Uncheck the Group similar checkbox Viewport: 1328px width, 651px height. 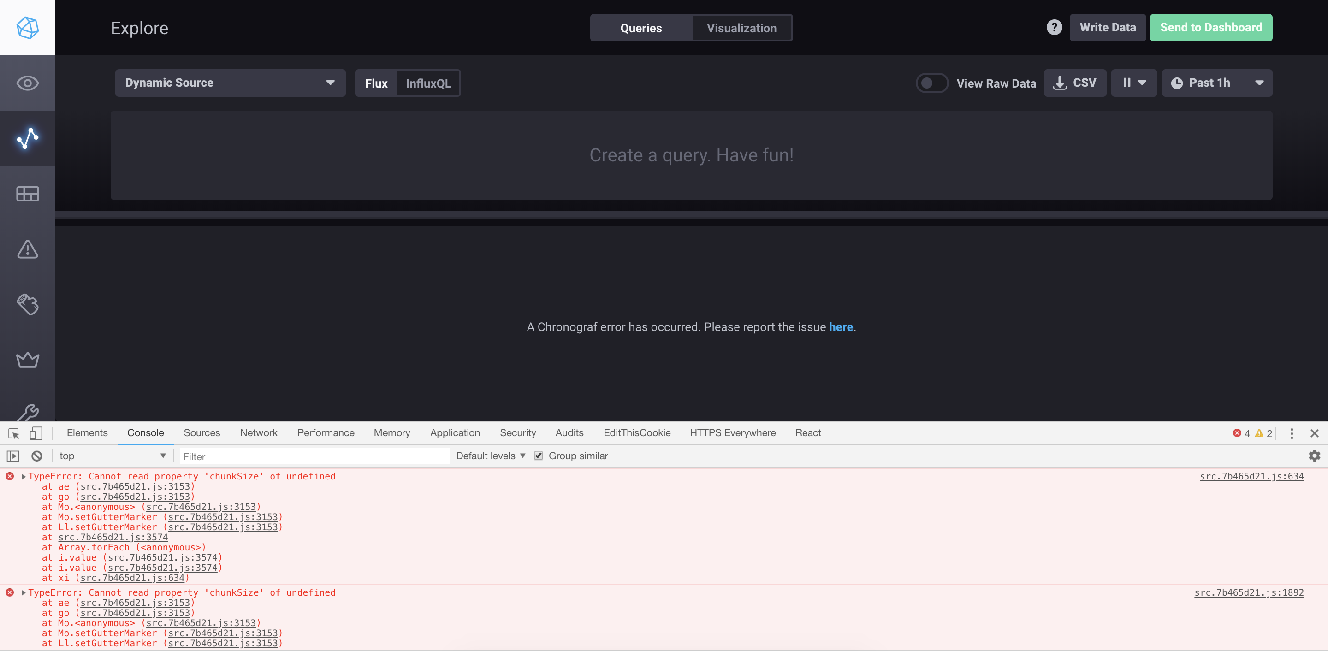[538, 456]
